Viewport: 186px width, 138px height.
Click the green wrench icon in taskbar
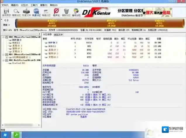16,134
